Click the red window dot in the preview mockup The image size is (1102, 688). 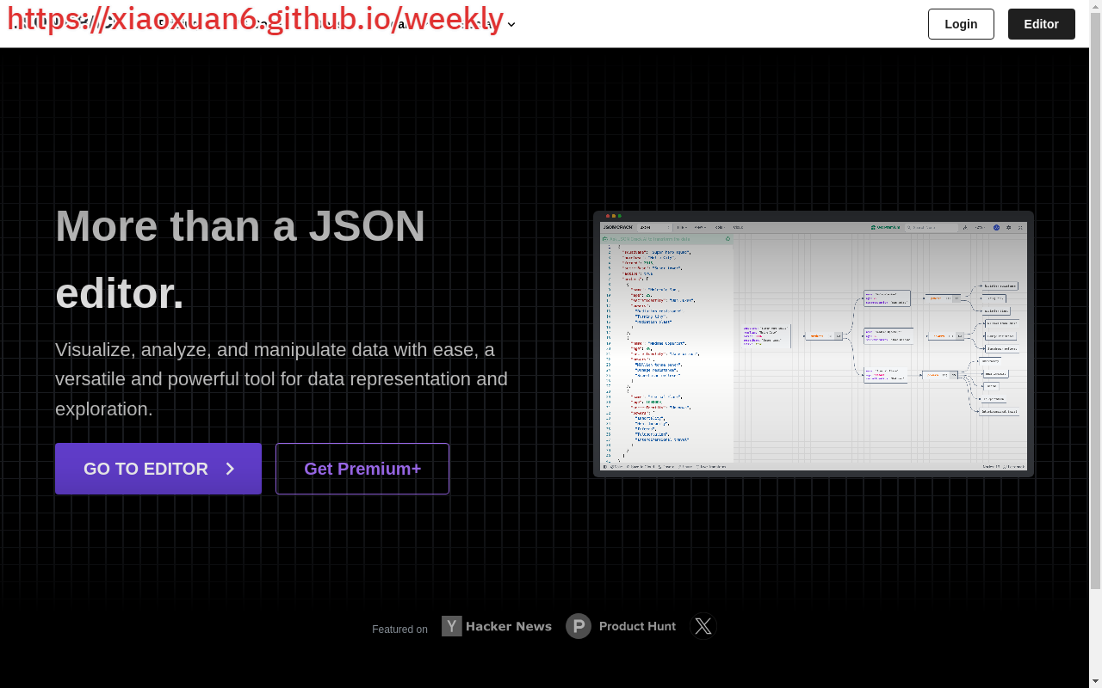point(608,216)
